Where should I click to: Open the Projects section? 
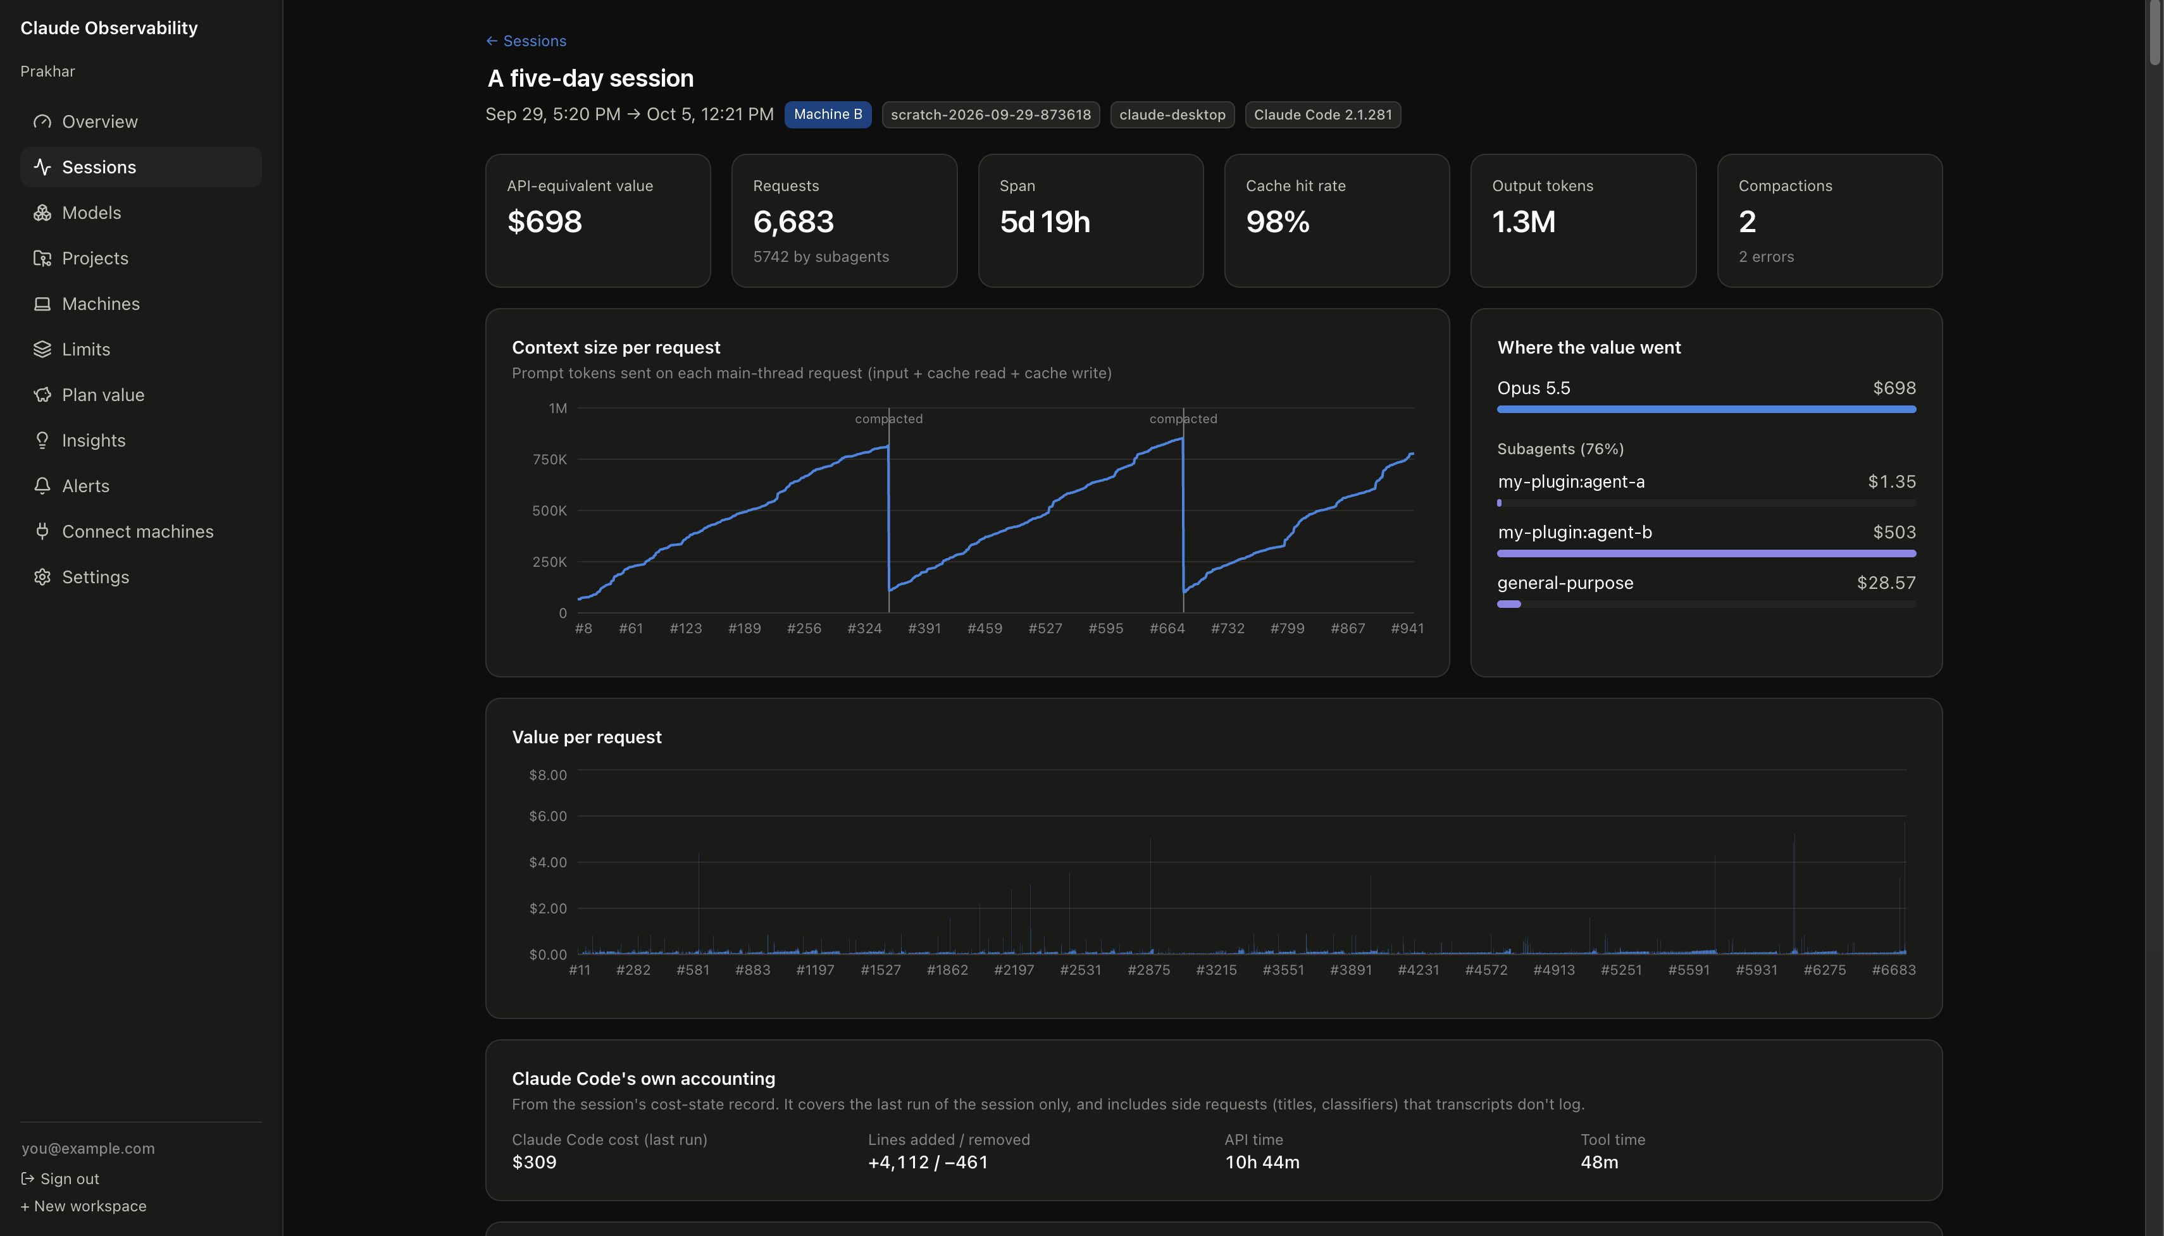click(x=141, y=258)
